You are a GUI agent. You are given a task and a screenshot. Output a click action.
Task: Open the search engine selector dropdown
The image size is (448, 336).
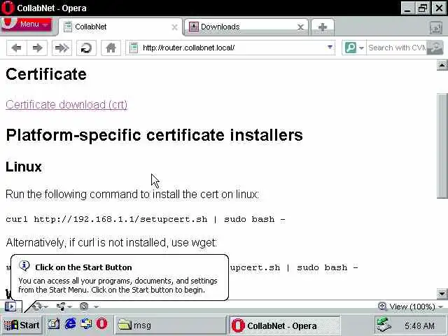pyautogui.click(x=361, y=48)
